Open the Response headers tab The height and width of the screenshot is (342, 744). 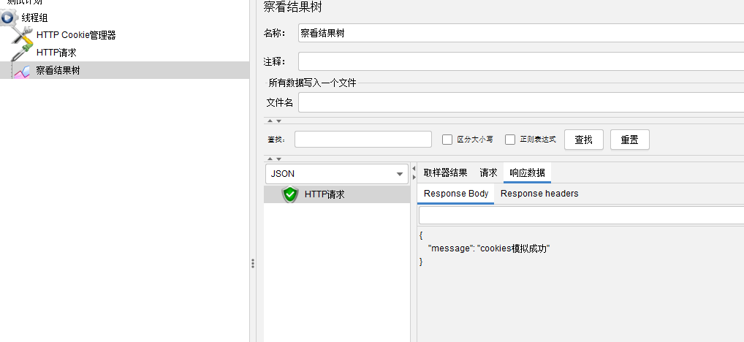tap(539, 194)
